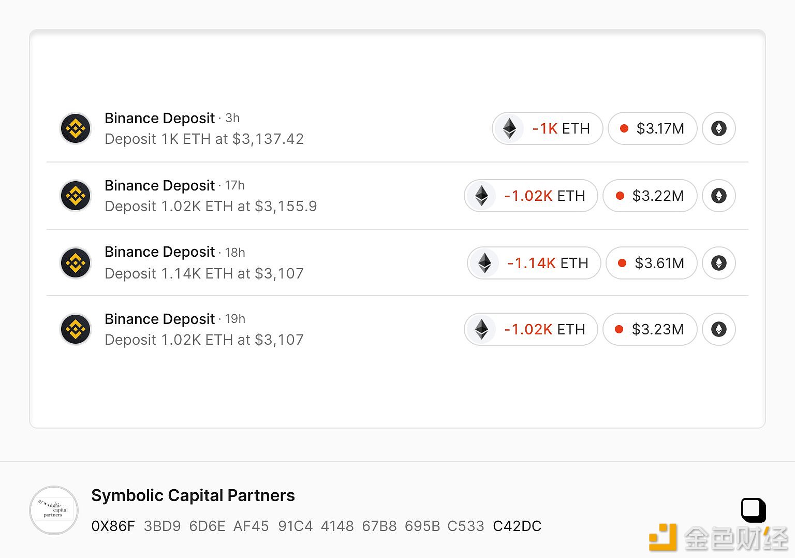Select the $3.17M value badge

pos(652,128)
